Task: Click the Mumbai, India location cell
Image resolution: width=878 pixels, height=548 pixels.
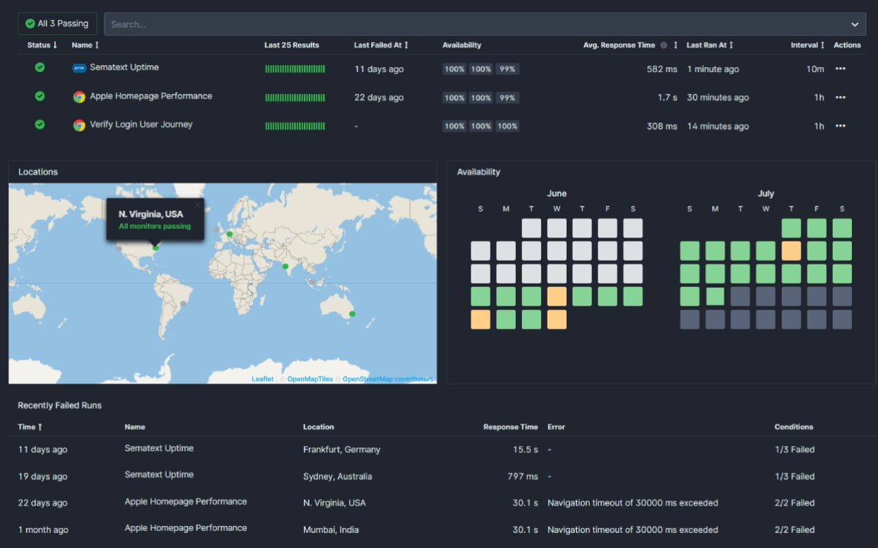Action: pyautogui.click(x=331, y=530)
